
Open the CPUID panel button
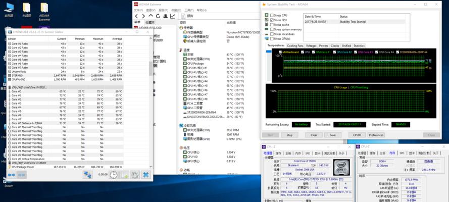pos(357,135)
